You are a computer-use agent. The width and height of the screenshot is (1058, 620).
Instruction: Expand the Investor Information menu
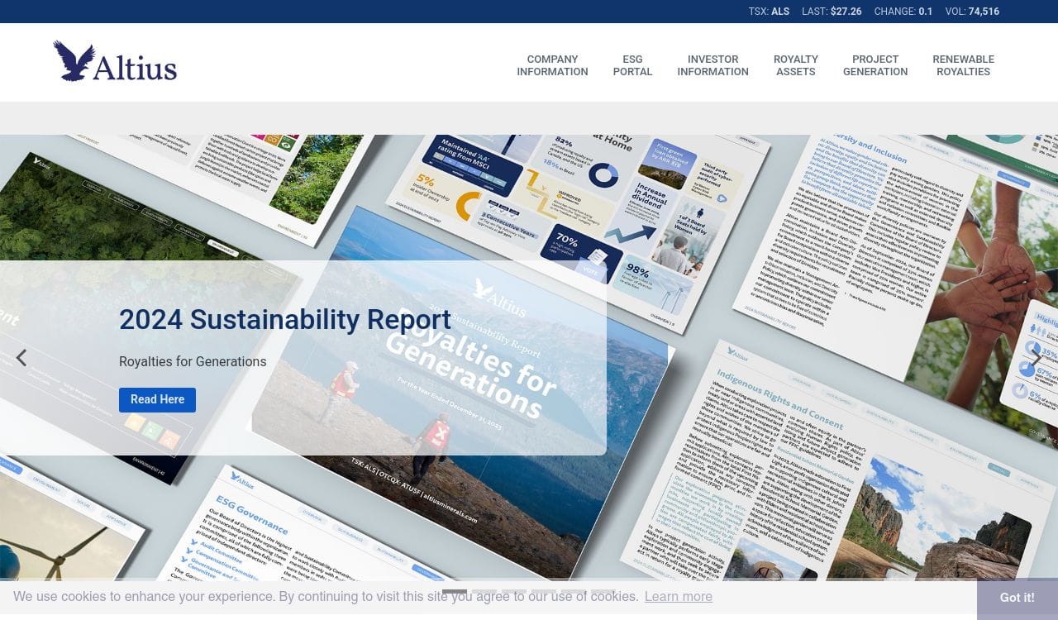tap(712, 65)
